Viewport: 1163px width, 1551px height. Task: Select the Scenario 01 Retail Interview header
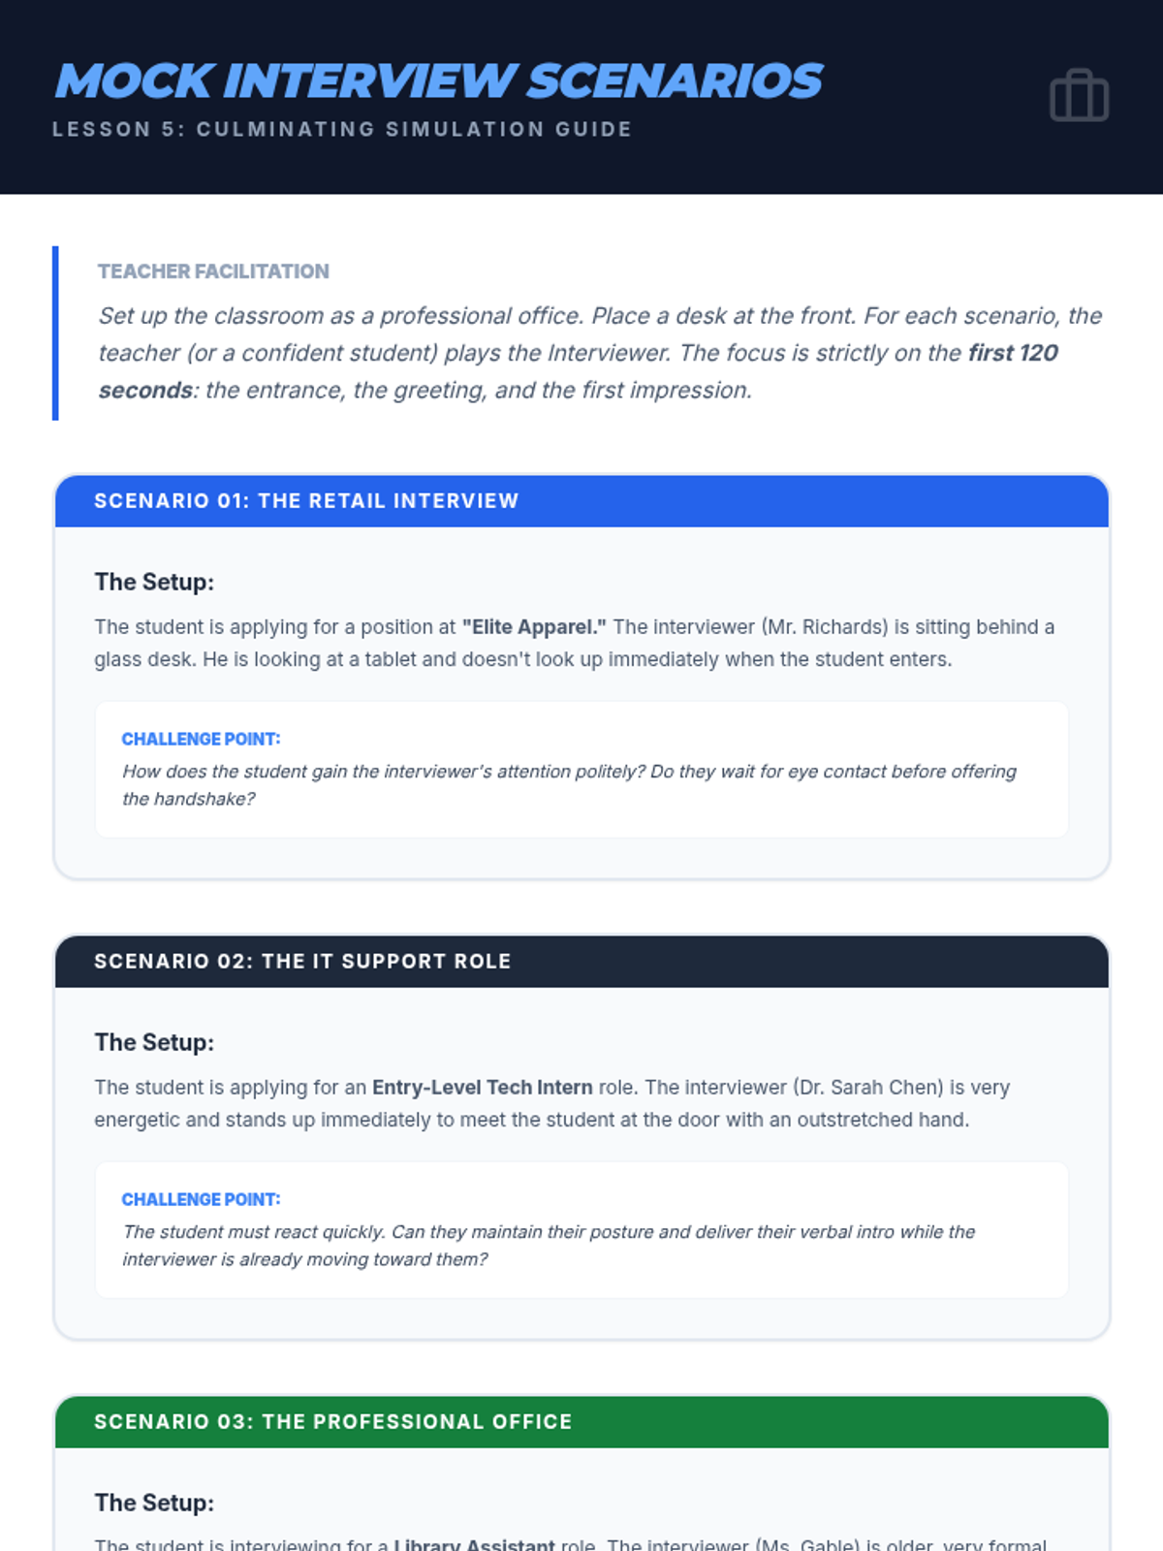(x=581, y=501)
